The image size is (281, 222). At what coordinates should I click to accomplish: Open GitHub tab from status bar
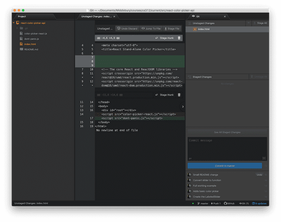[229, 203]
